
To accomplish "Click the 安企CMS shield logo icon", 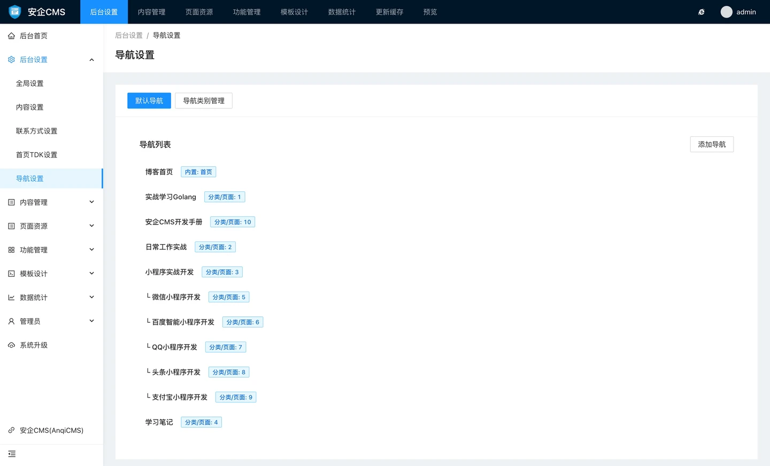I will click(x=15, y=12).
